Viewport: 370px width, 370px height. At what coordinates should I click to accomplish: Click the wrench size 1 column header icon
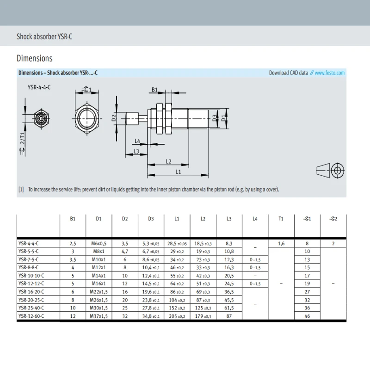pos(305,219)
